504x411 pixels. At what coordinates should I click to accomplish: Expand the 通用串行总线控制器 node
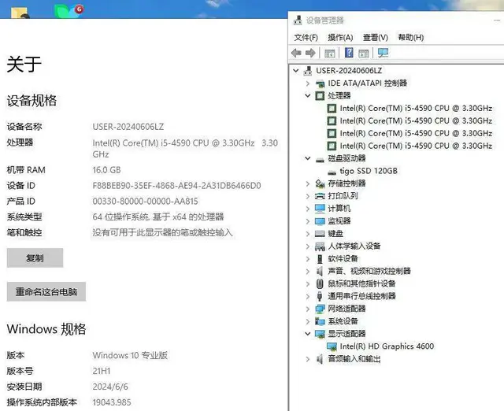click(x=308, y=296)
